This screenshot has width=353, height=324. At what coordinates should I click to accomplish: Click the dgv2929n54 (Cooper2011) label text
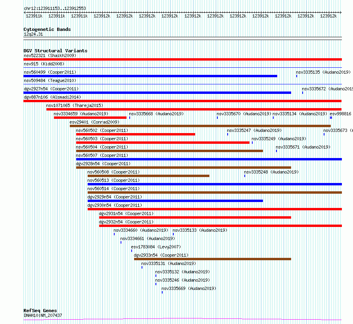[115, 197]
